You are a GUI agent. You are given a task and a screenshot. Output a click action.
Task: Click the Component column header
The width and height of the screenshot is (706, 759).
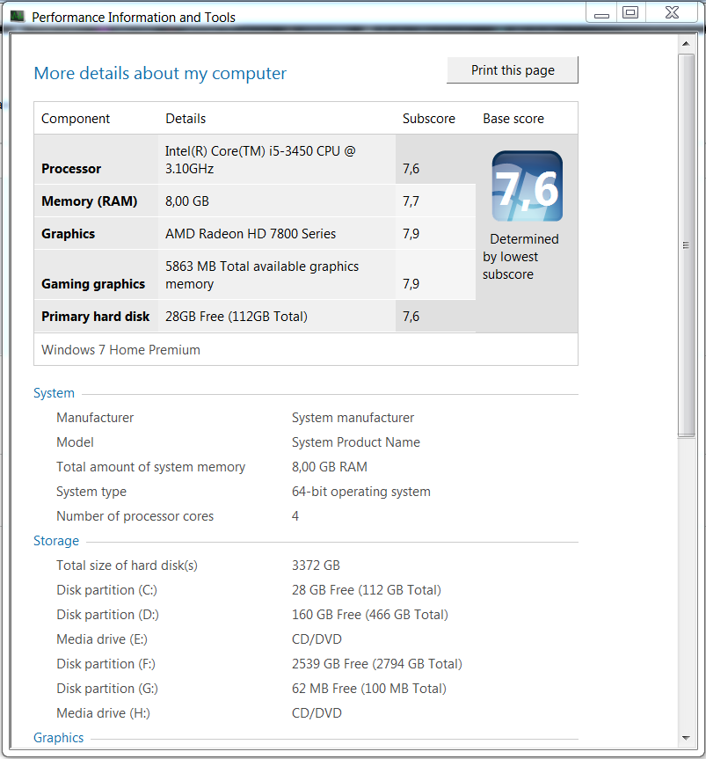76,119
